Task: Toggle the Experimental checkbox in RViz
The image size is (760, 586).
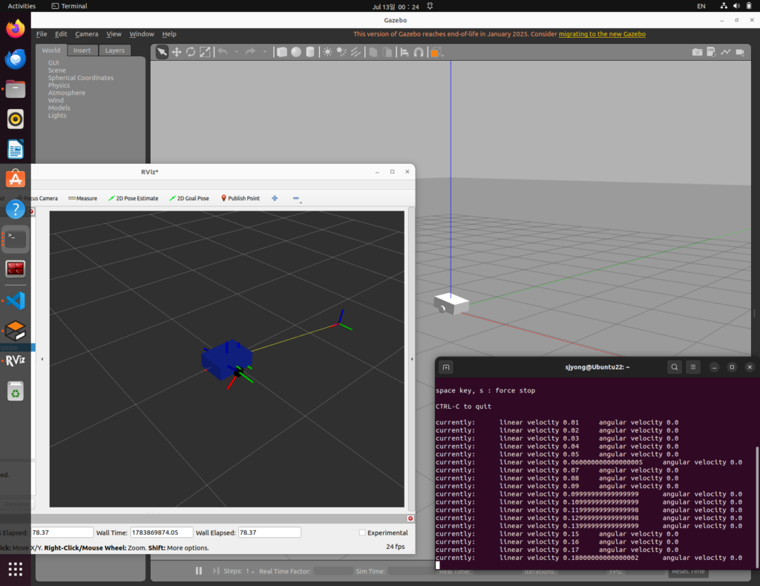Action: click(x=362, y=533)
